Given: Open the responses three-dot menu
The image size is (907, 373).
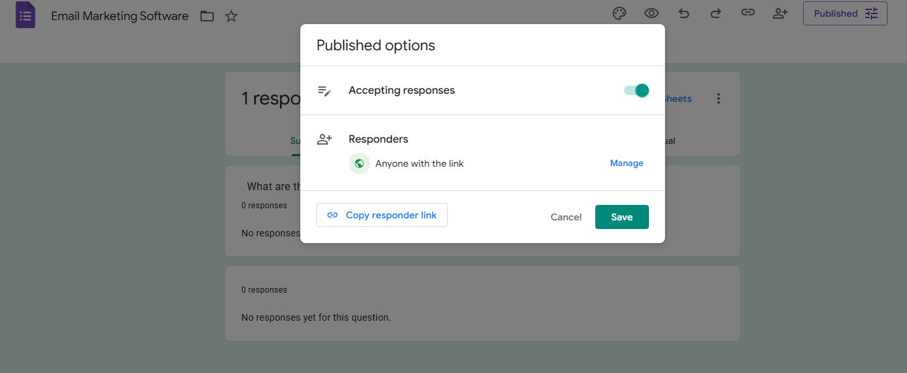Looking at the screenshot, I should coord(719,98).
